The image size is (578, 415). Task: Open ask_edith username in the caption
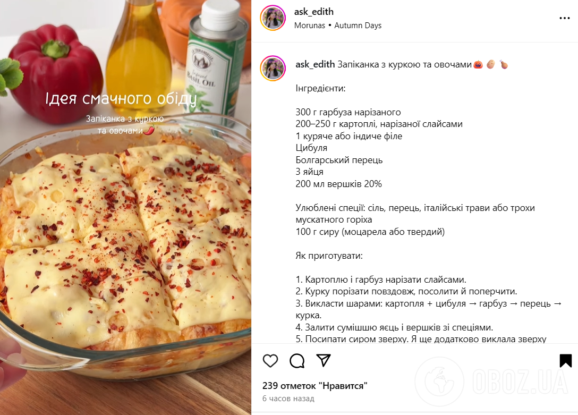tap(315, 64)
